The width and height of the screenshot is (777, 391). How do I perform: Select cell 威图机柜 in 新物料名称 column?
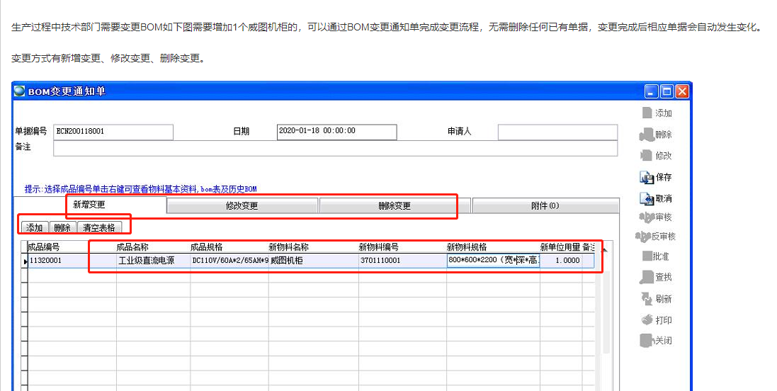[x=314, y=261]
